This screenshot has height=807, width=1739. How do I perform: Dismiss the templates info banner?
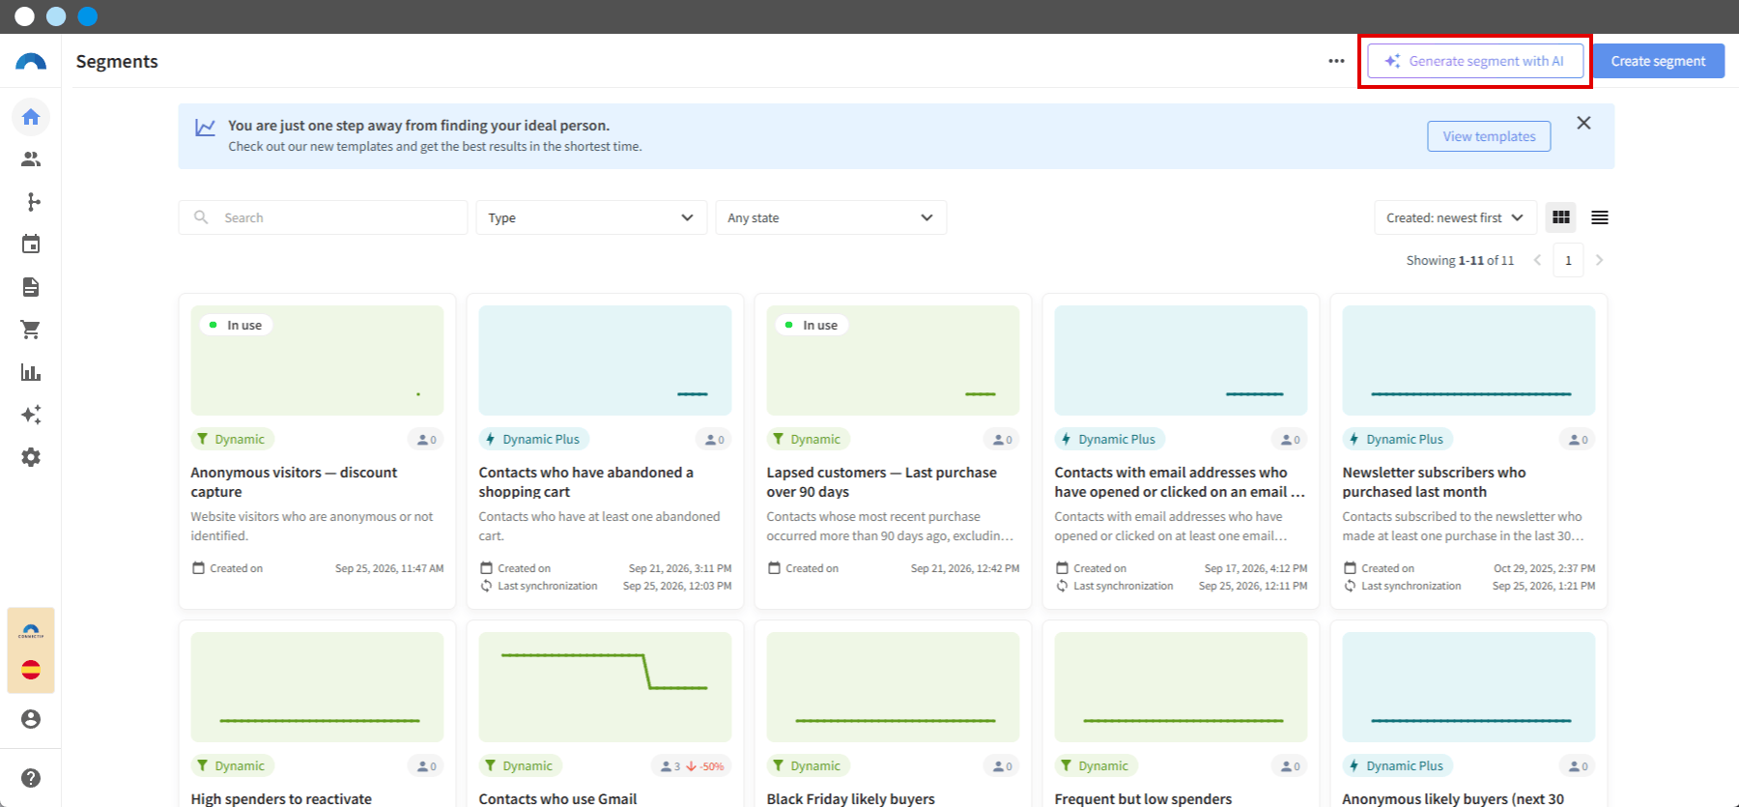click(x=1583, y=123)
